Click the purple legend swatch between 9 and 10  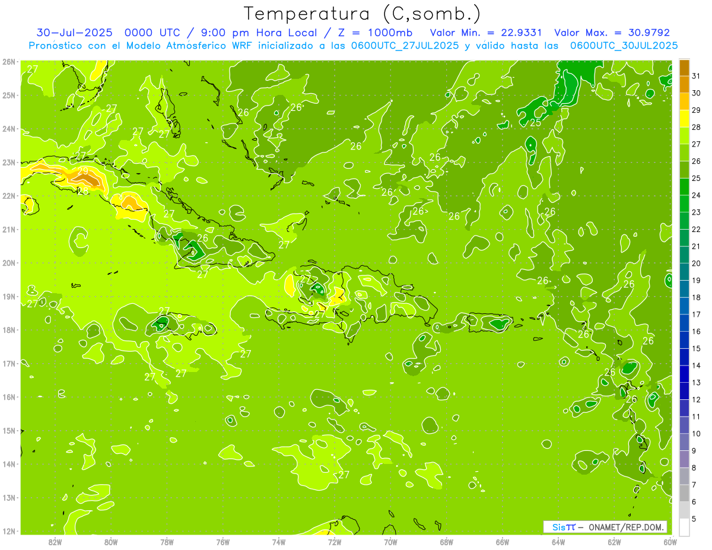[x=684, y=442]
